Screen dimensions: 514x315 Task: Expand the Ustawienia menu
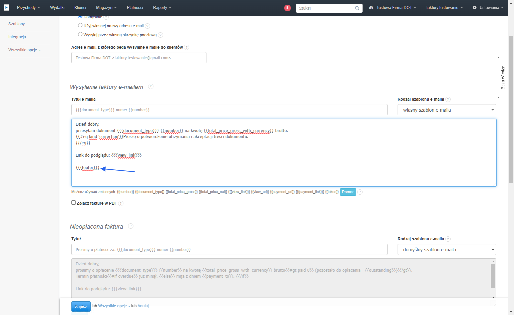(488, 8)
